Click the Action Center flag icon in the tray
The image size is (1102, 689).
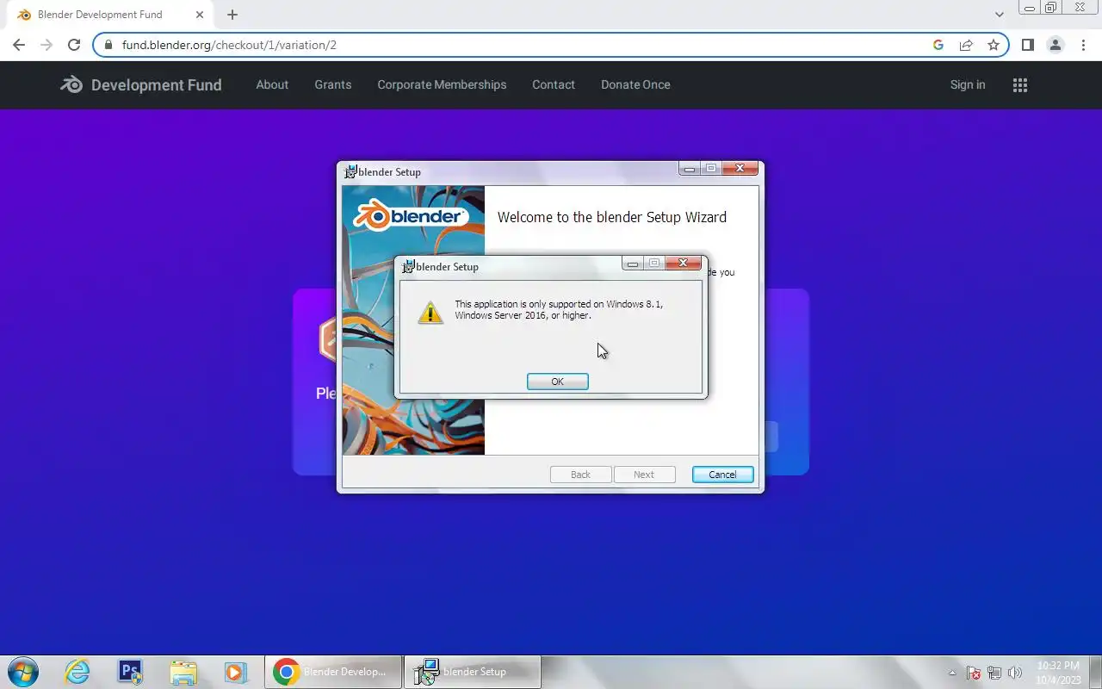(x=974, y=673)
